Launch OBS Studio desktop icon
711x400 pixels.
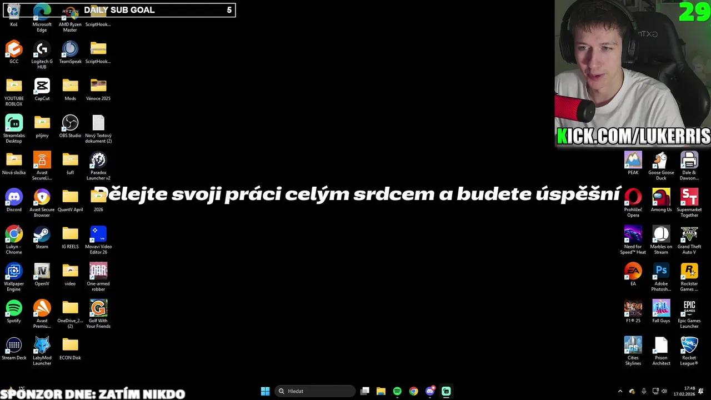tap(70, 123)
